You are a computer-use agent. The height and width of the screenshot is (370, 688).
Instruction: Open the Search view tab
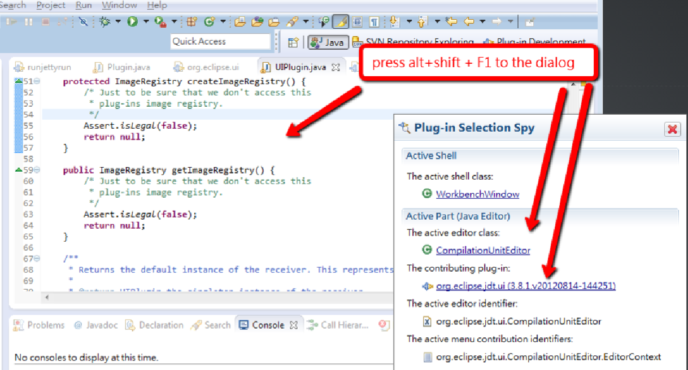pos(211,325)
